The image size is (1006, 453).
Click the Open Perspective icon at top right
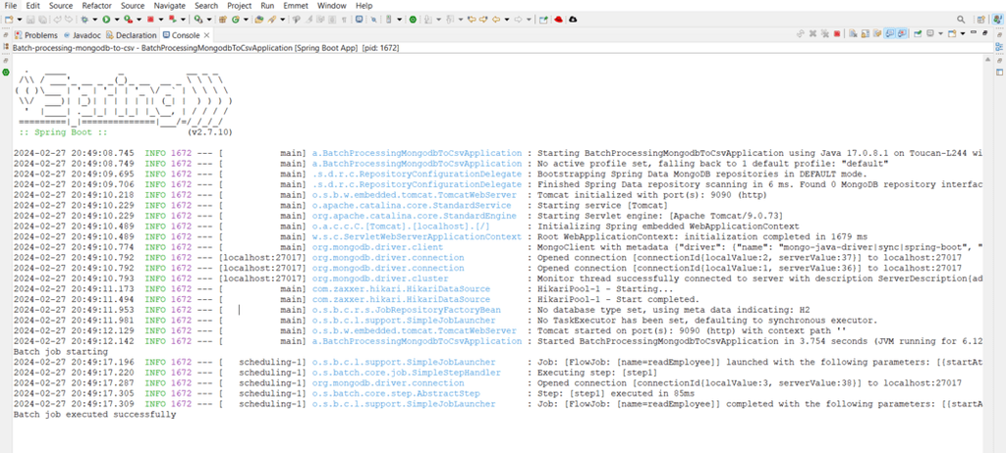981,20
